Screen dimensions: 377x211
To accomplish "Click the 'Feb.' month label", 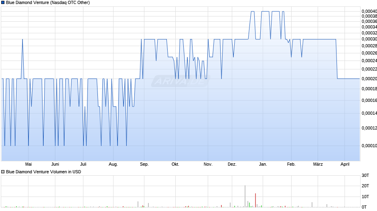I will 291,164.
